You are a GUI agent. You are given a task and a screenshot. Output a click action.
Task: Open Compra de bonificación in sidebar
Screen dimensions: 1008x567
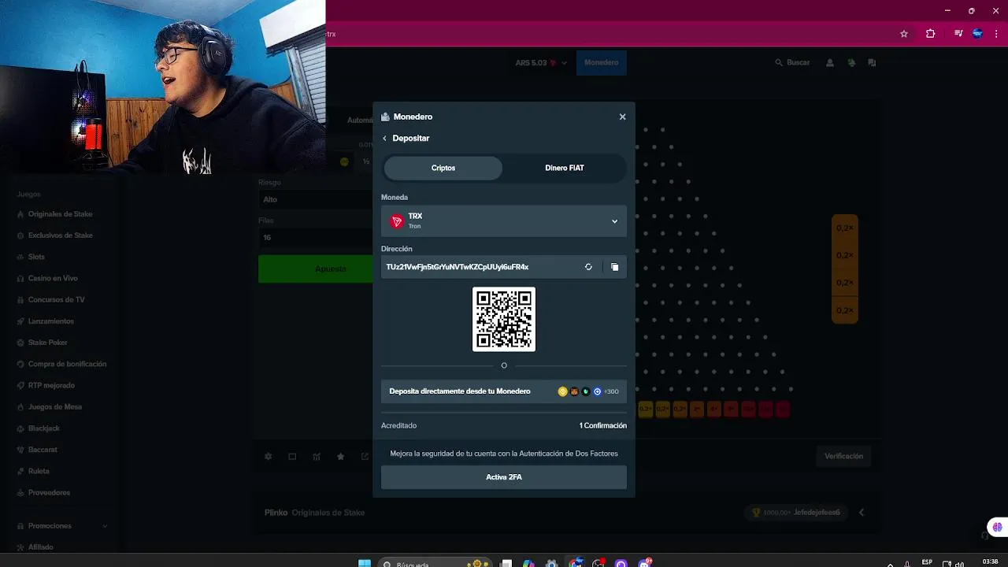[x=67, y=364]
